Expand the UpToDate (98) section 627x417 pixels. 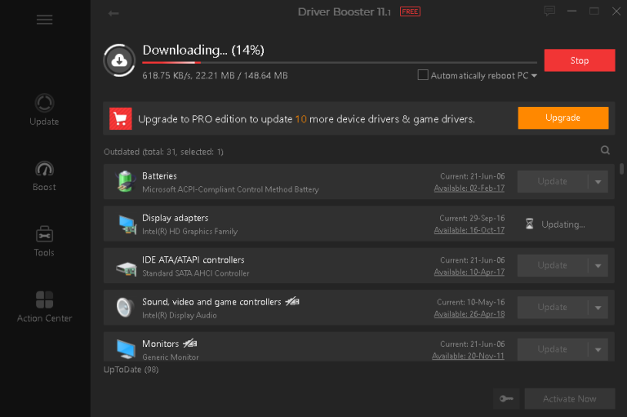[131, 370]
